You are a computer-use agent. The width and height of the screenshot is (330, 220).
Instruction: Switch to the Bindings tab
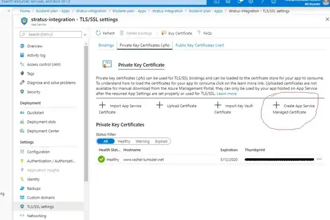pos(106,45)
